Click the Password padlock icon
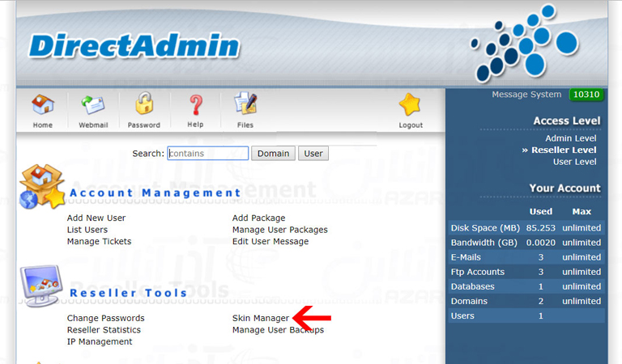The width and height of the screenshot is (622, 364). 144,104
